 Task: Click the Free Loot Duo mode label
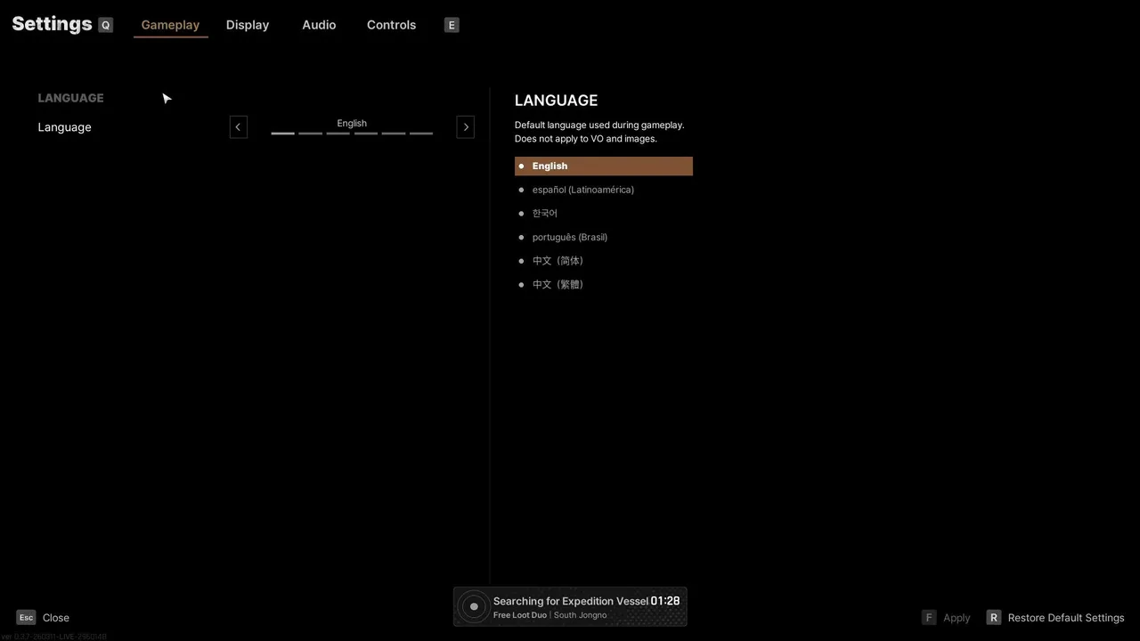point(520,615)
